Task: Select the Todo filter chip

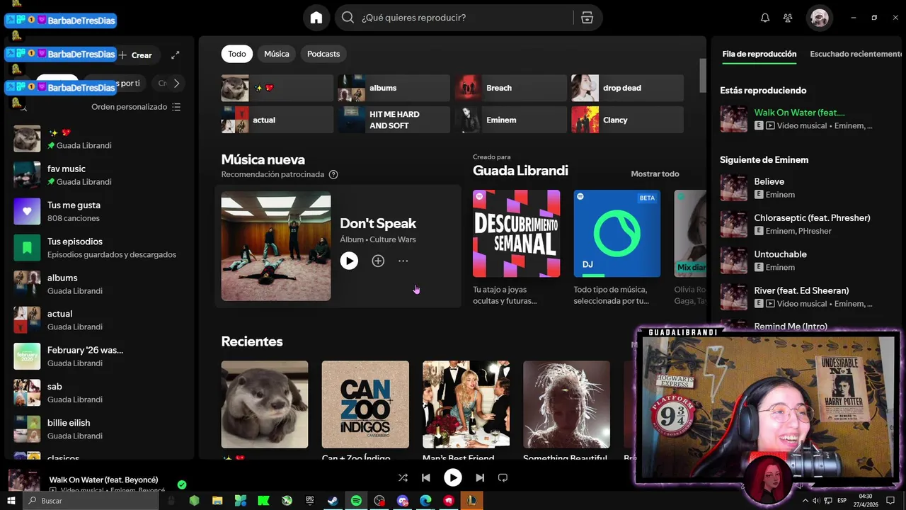Action: point(237,54)
